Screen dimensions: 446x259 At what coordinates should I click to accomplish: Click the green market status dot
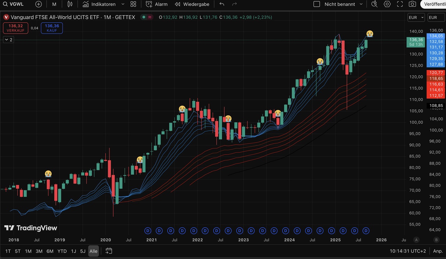144,17
